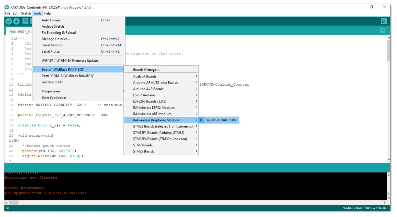The image size is (397, 217).
Task: Expand the STM8 Boards submenu
Action: point(161,145)
